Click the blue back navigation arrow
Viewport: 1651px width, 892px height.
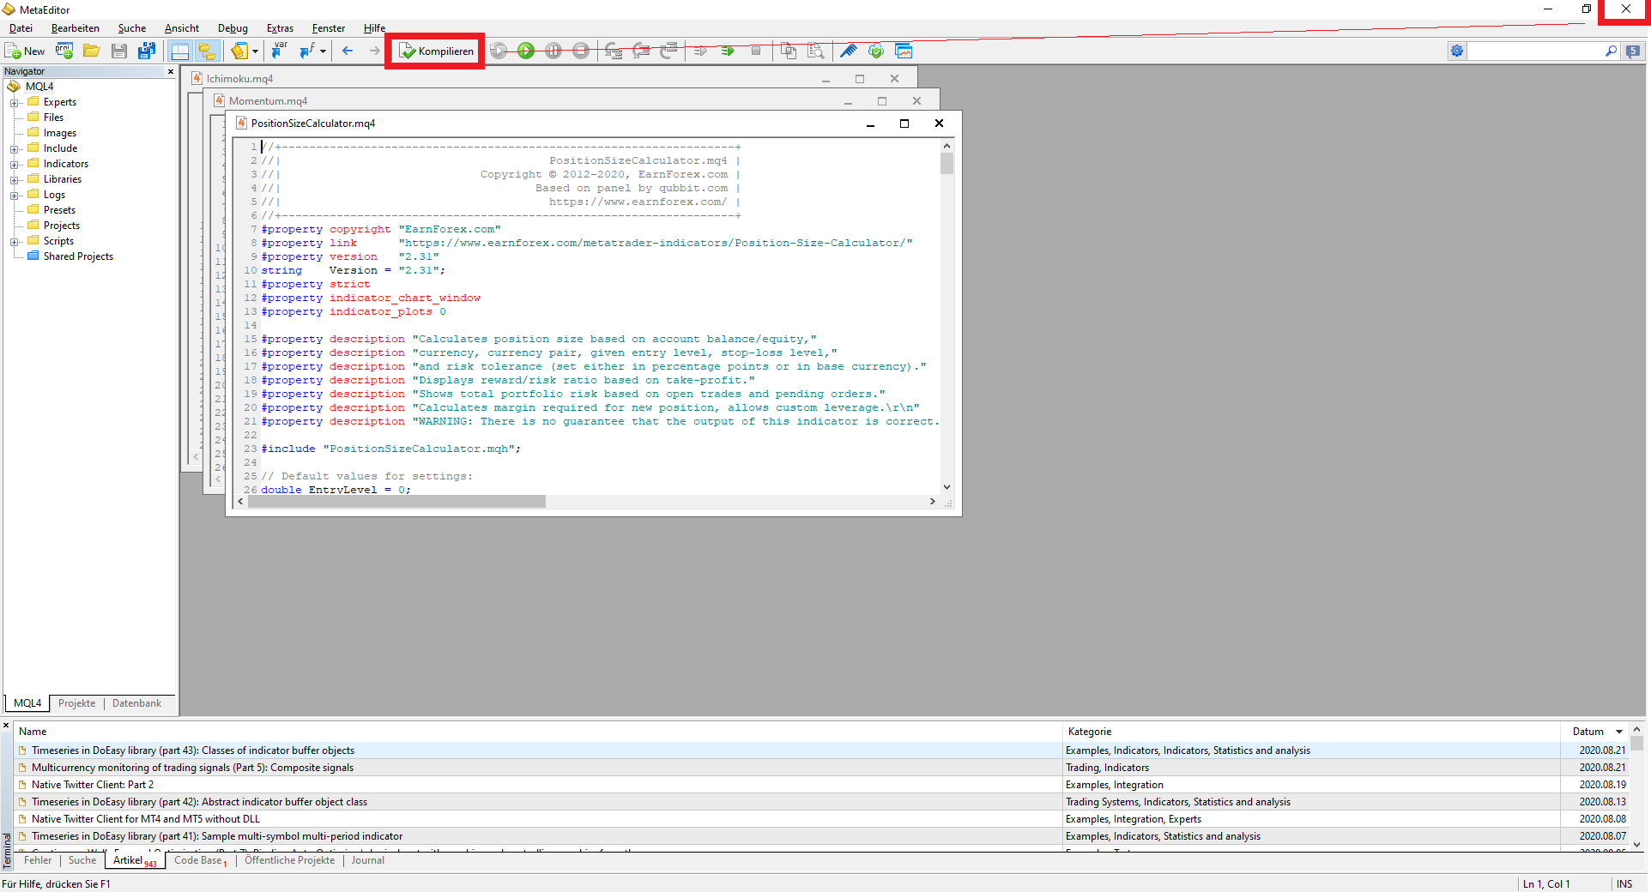pyautogui.click(x=348, y=51)
